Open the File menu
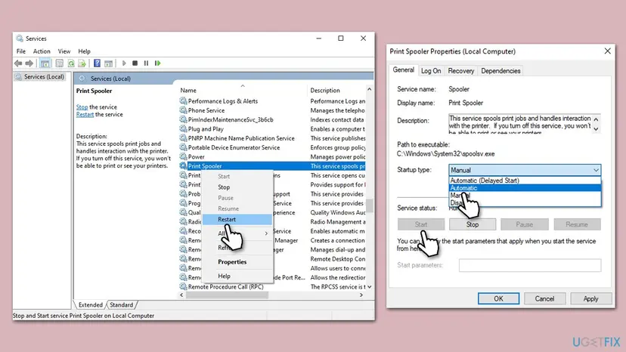This screenshot has height=352, width=626. click(20, 51)
